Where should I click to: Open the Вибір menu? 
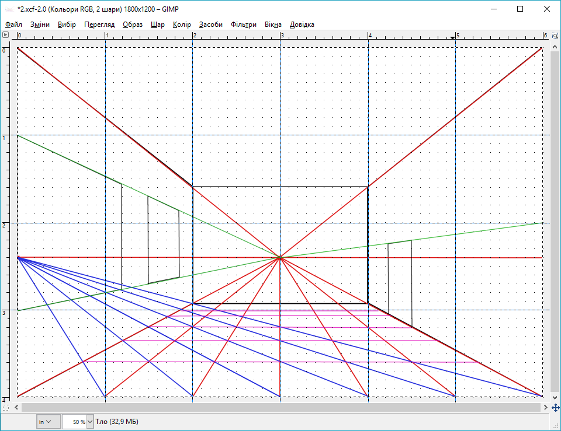(67, 24)
